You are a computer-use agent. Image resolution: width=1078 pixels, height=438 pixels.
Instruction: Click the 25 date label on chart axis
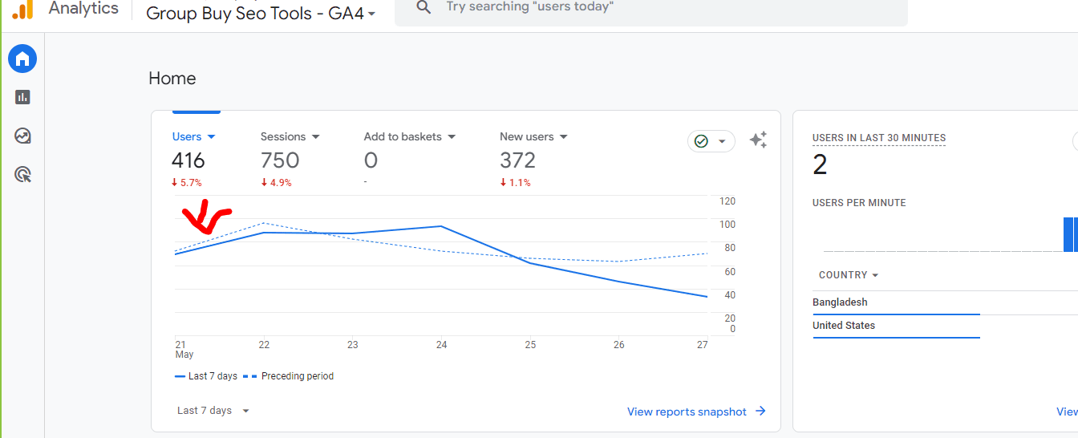click(530, 345)
